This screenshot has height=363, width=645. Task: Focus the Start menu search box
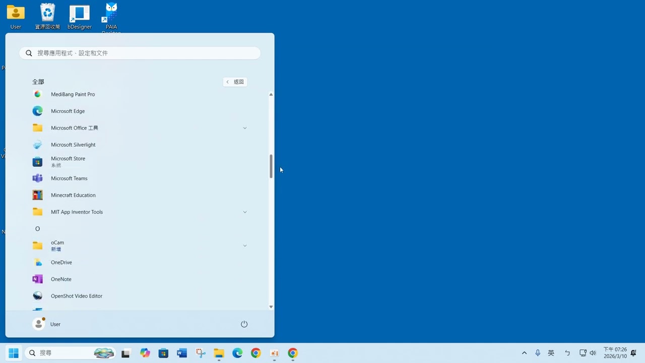click(x=140, y=53)
